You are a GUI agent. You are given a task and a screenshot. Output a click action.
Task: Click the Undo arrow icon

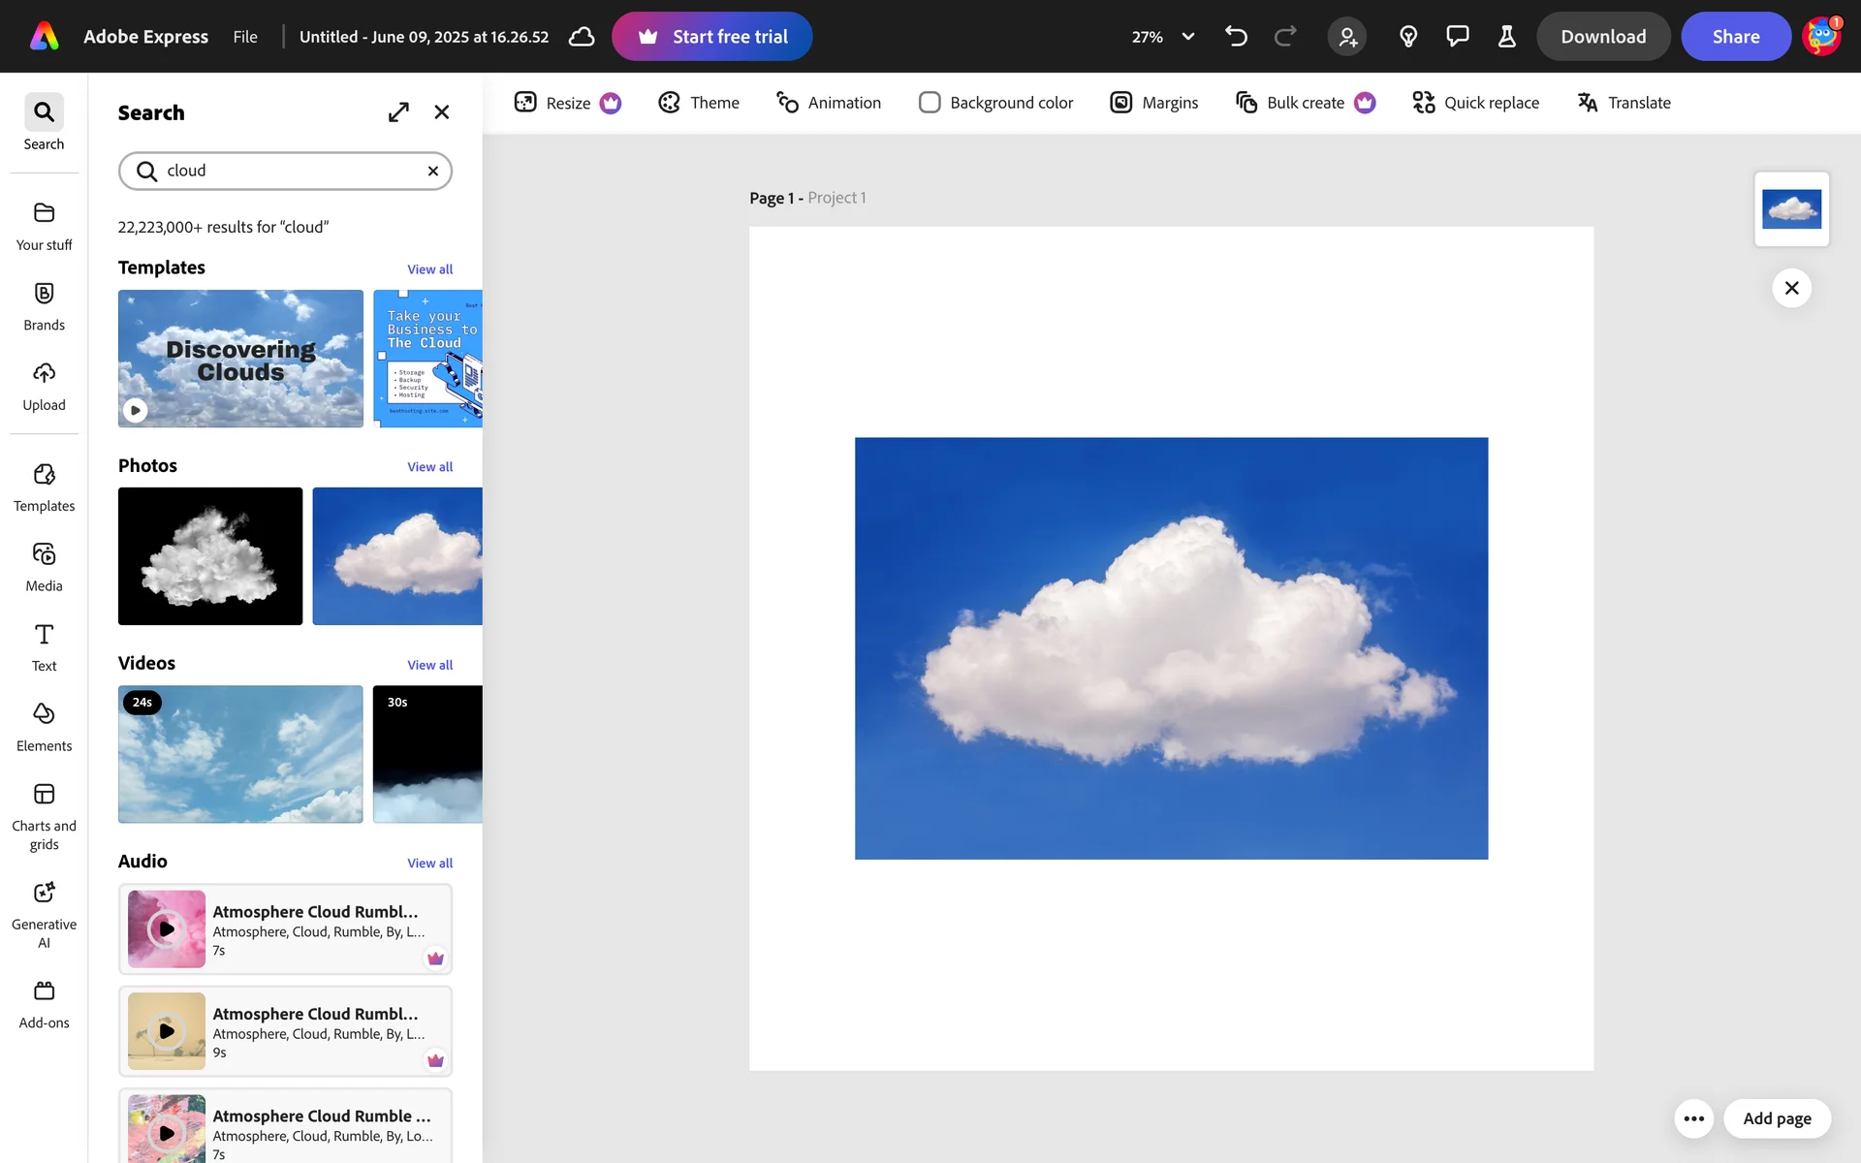pos(1236,37)
